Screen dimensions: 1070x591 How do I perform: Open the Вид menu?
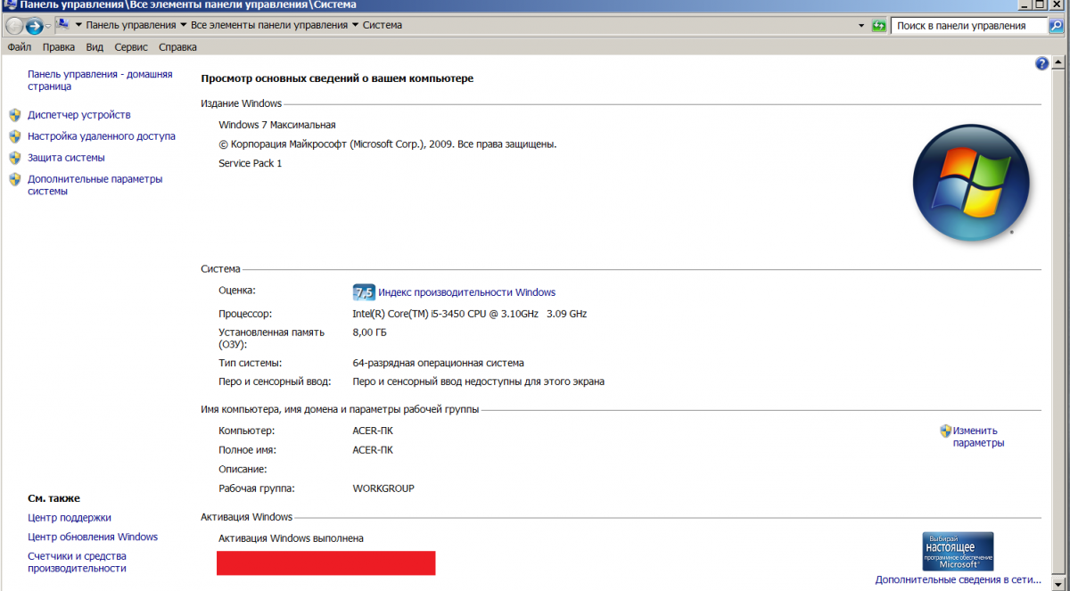(x=95, y=47)
